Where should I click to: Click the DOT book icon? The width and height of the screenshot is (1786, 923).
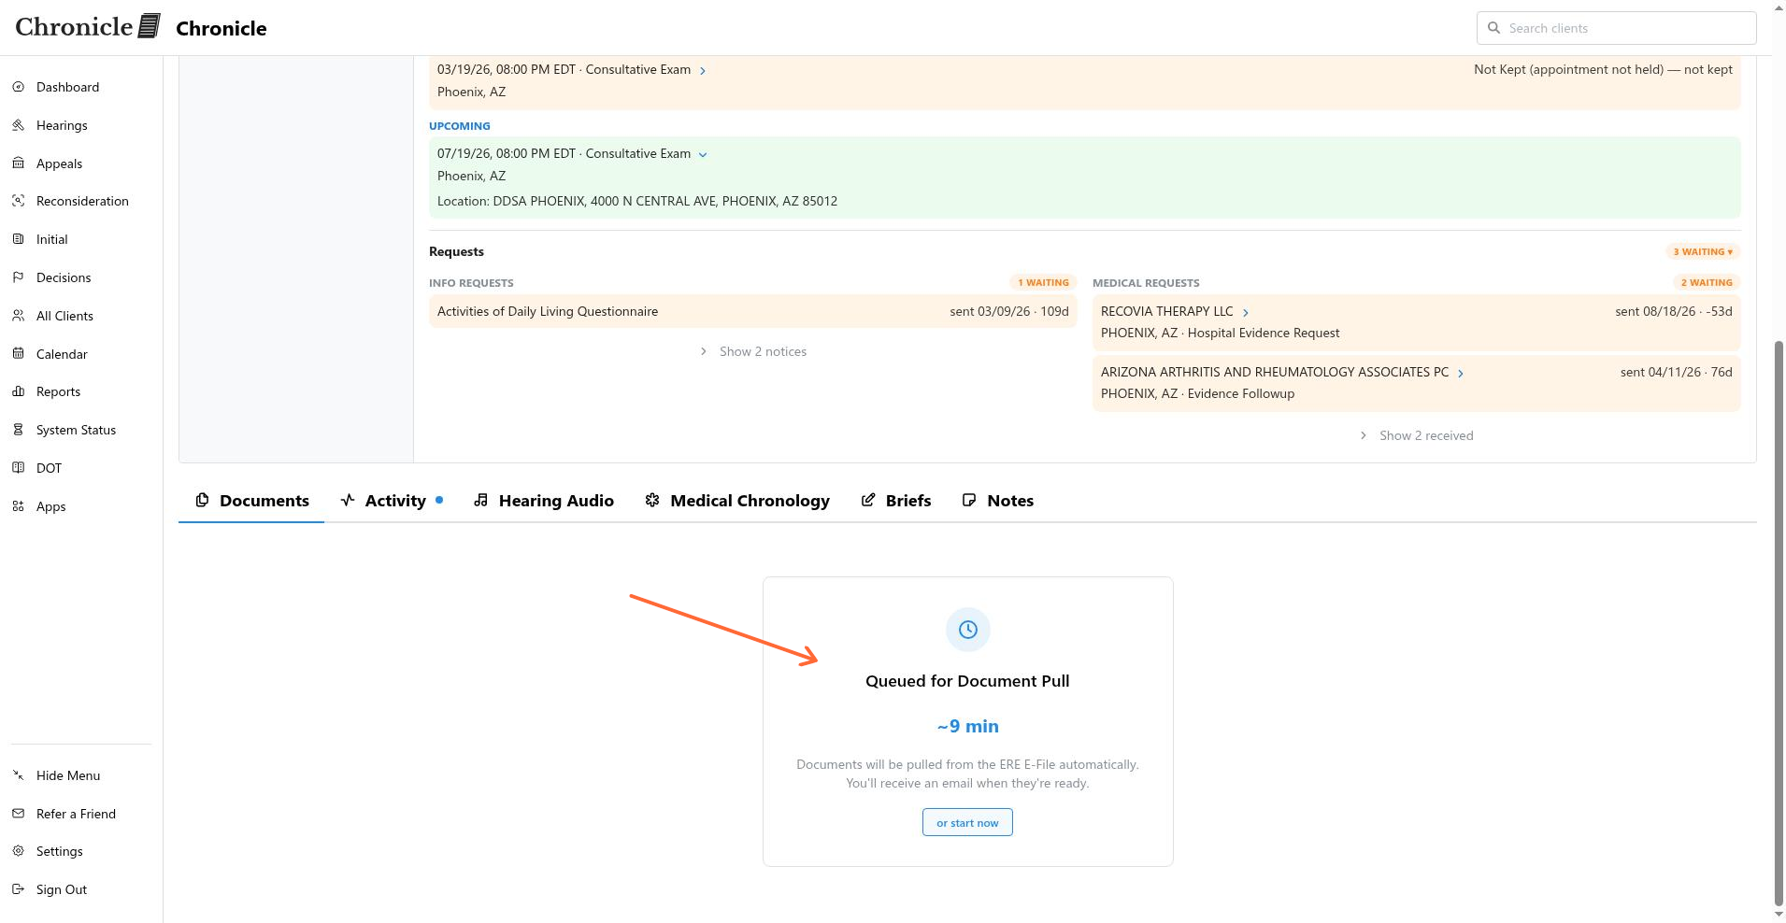[18, 468]
